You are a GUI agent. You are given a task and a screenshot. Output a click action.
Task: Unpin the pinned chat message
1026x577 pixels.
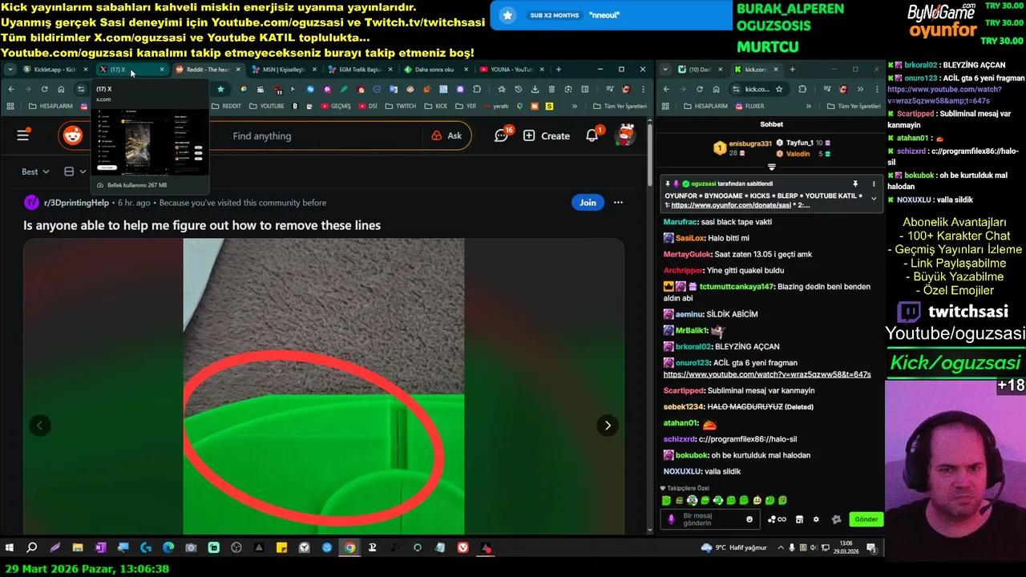855,184
